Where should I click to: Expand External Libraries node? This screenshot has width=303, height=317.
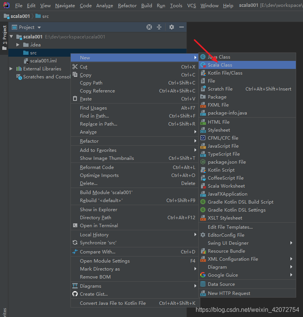(11, 69)
